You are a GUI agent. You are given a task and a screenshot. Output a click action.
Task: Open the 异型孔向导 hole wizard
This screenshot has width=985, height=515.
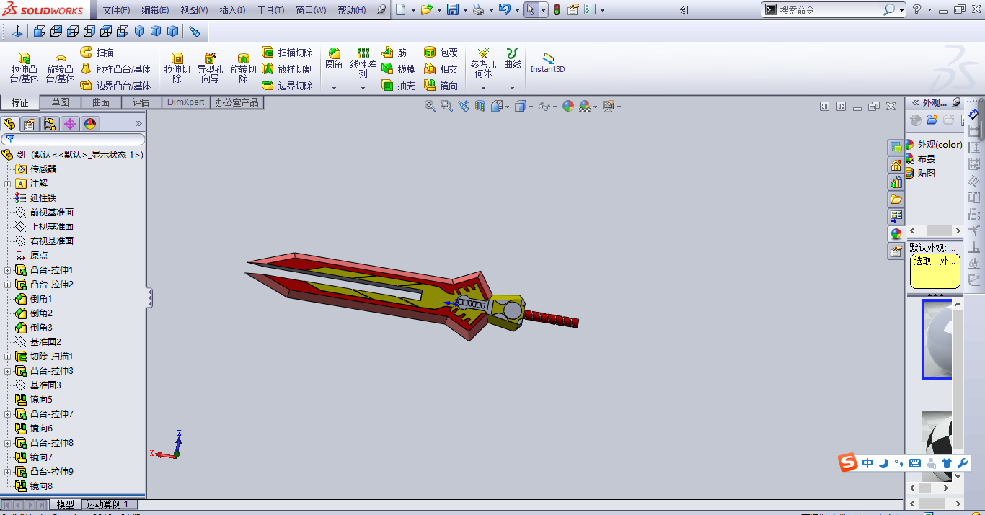click(x=210, y=67)
